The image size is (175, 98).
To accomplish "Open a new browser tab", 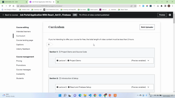I will pyautogui.click(x=58, y=2).
